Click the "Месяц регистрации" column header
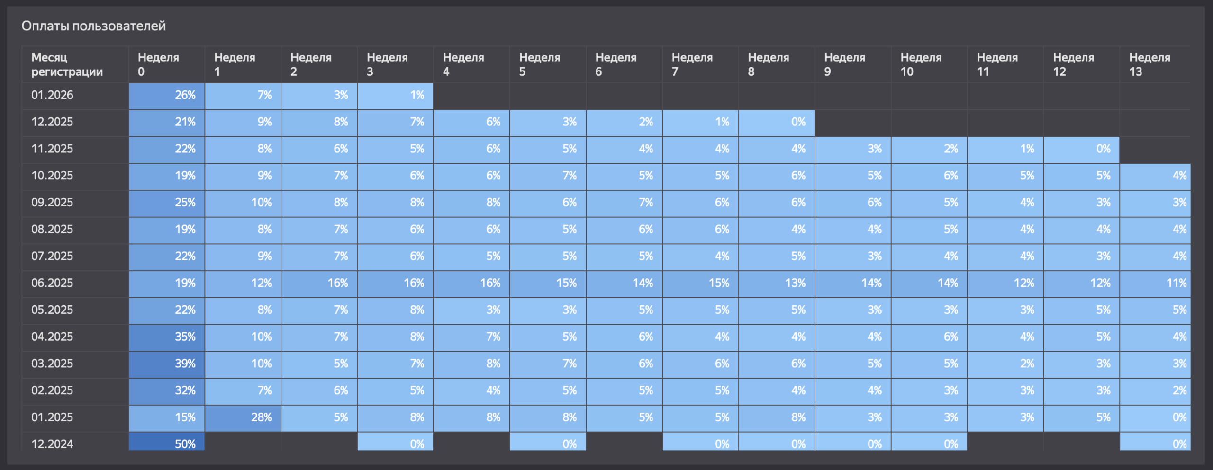The width and height of the screenshot is (1213, 470). pos(67,64)
